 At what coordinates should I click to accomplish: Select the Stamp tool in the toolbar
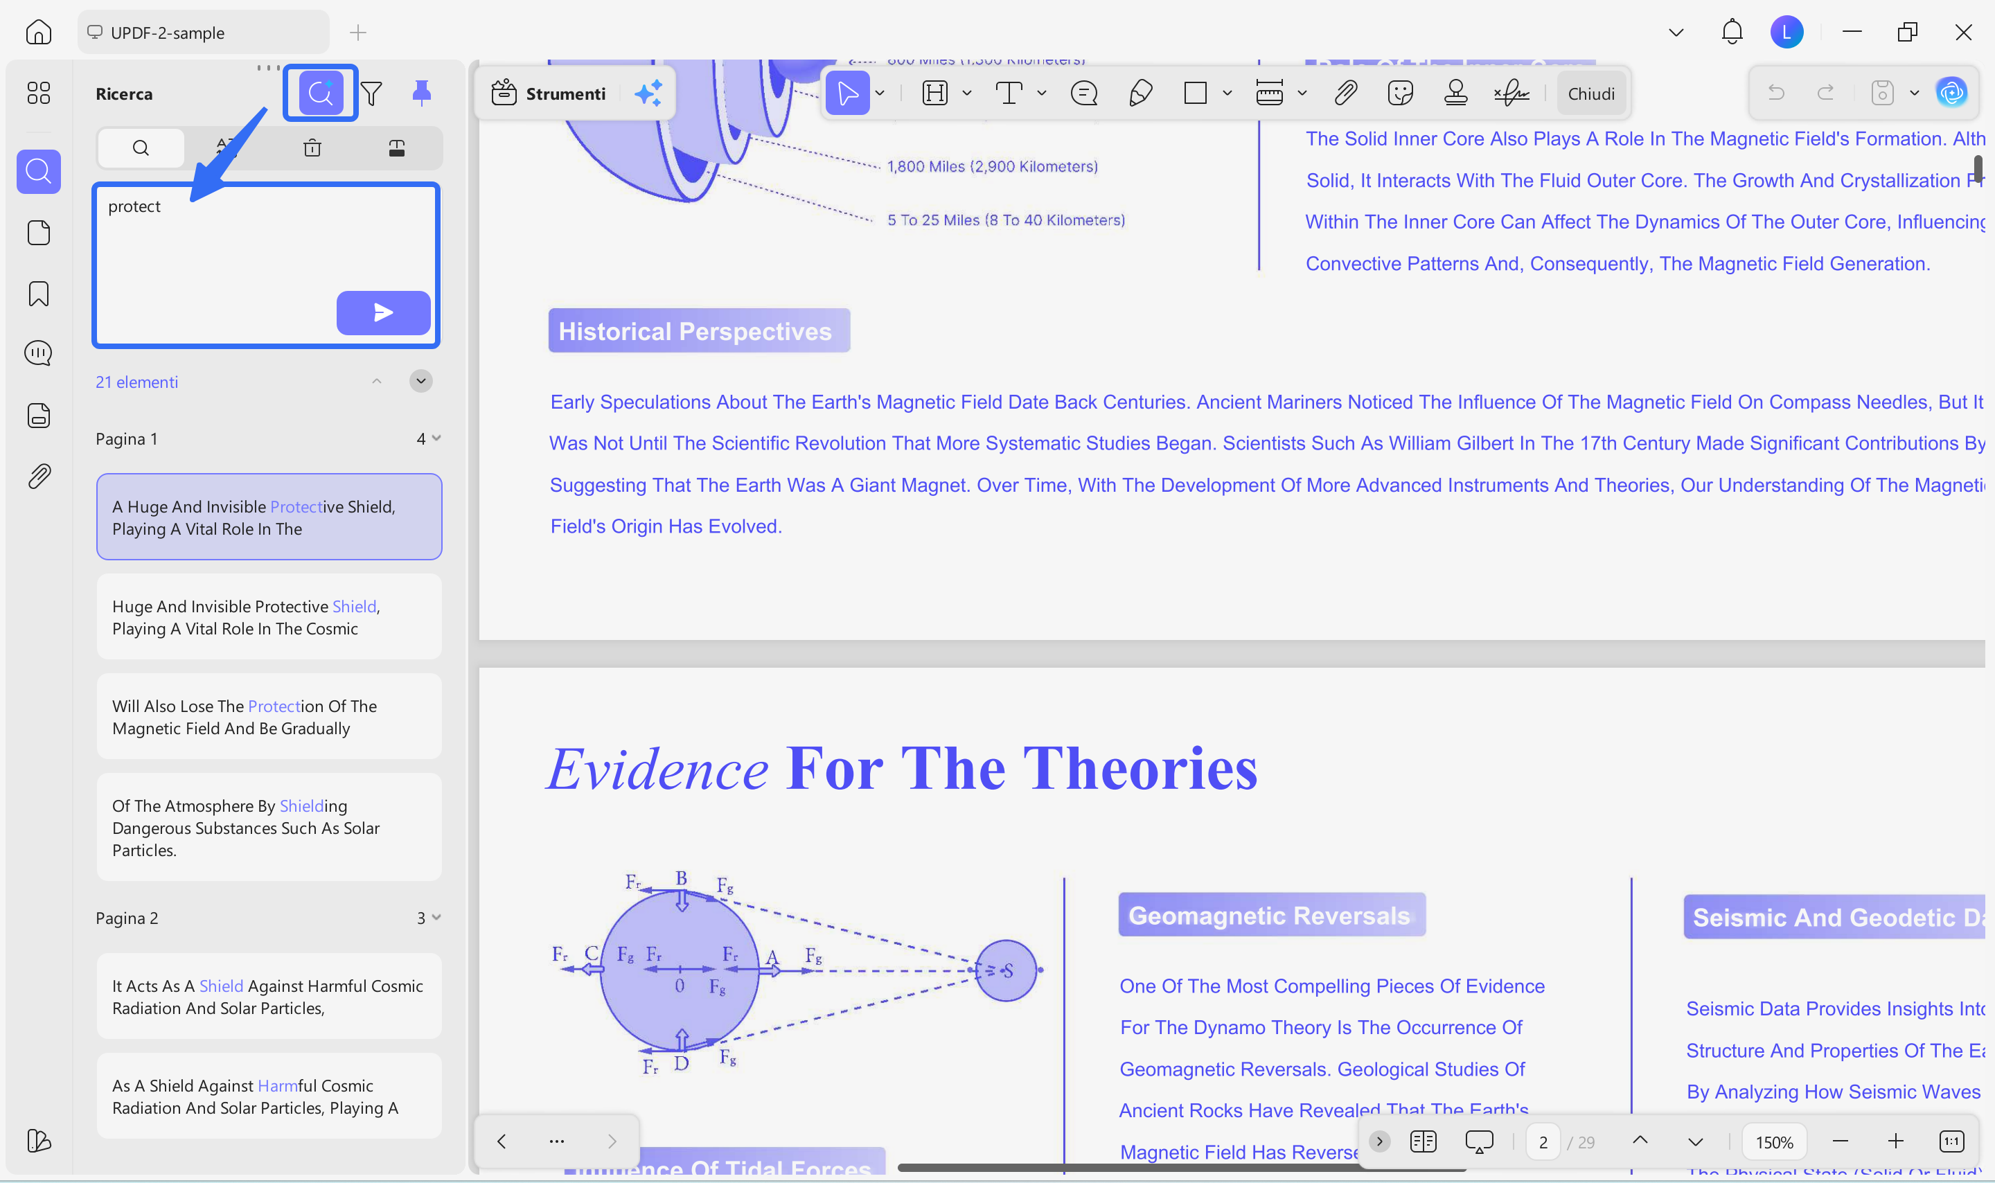coord(1455,94)
